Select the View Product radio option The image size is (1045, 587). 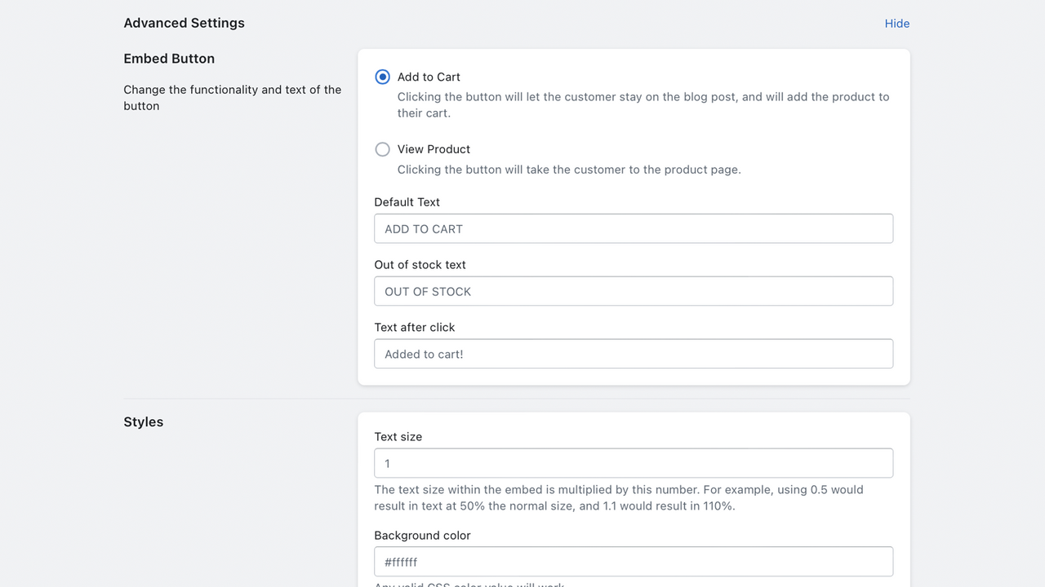[382, 149]
